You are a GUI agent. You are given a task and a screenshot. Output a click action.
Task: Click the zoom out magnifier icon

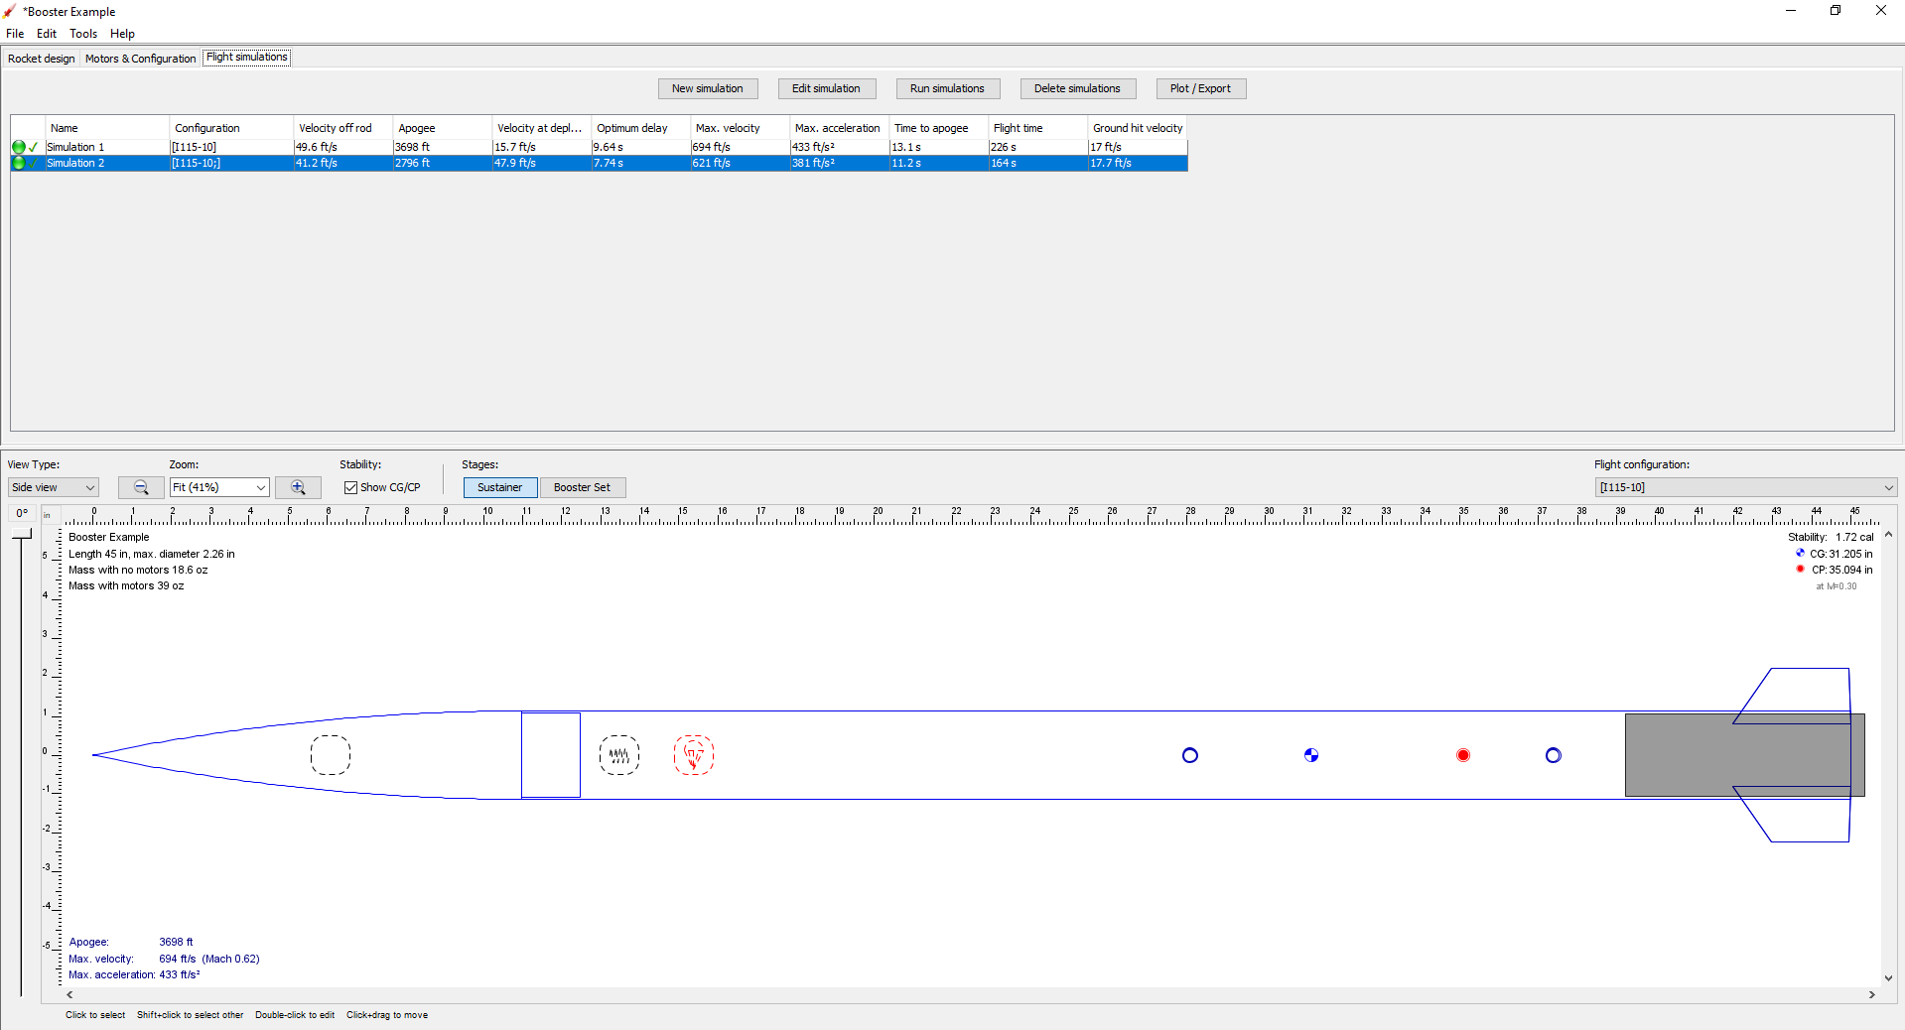(x=141, y=487)
